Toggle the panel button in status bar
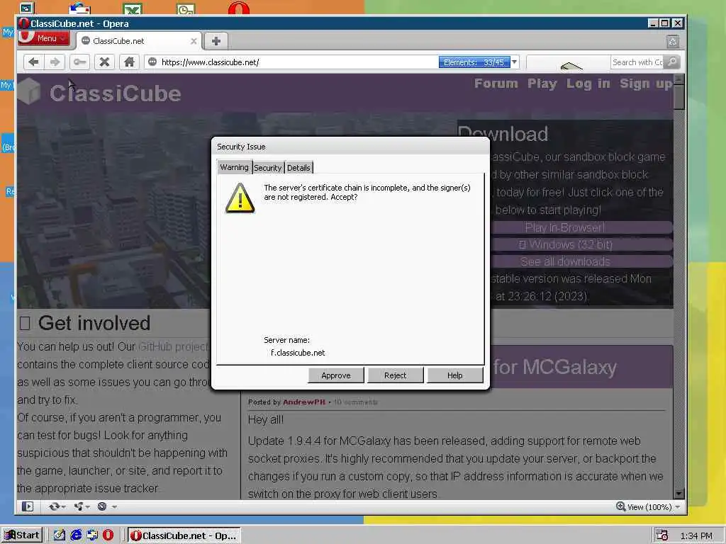726x544 pixels. [28, 506]
